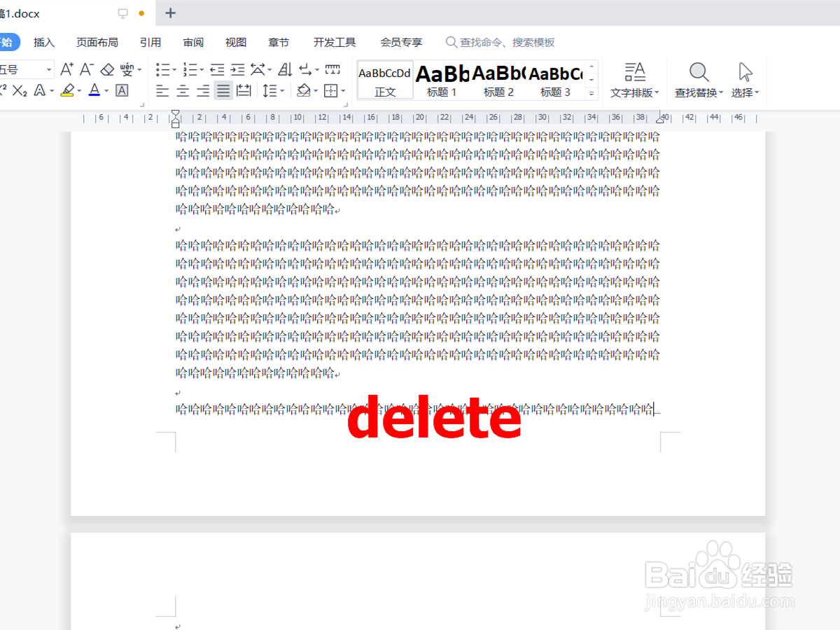Apply text effects with the outlined A
Viewport: 840px width, 630px height.
click(39, 90)
